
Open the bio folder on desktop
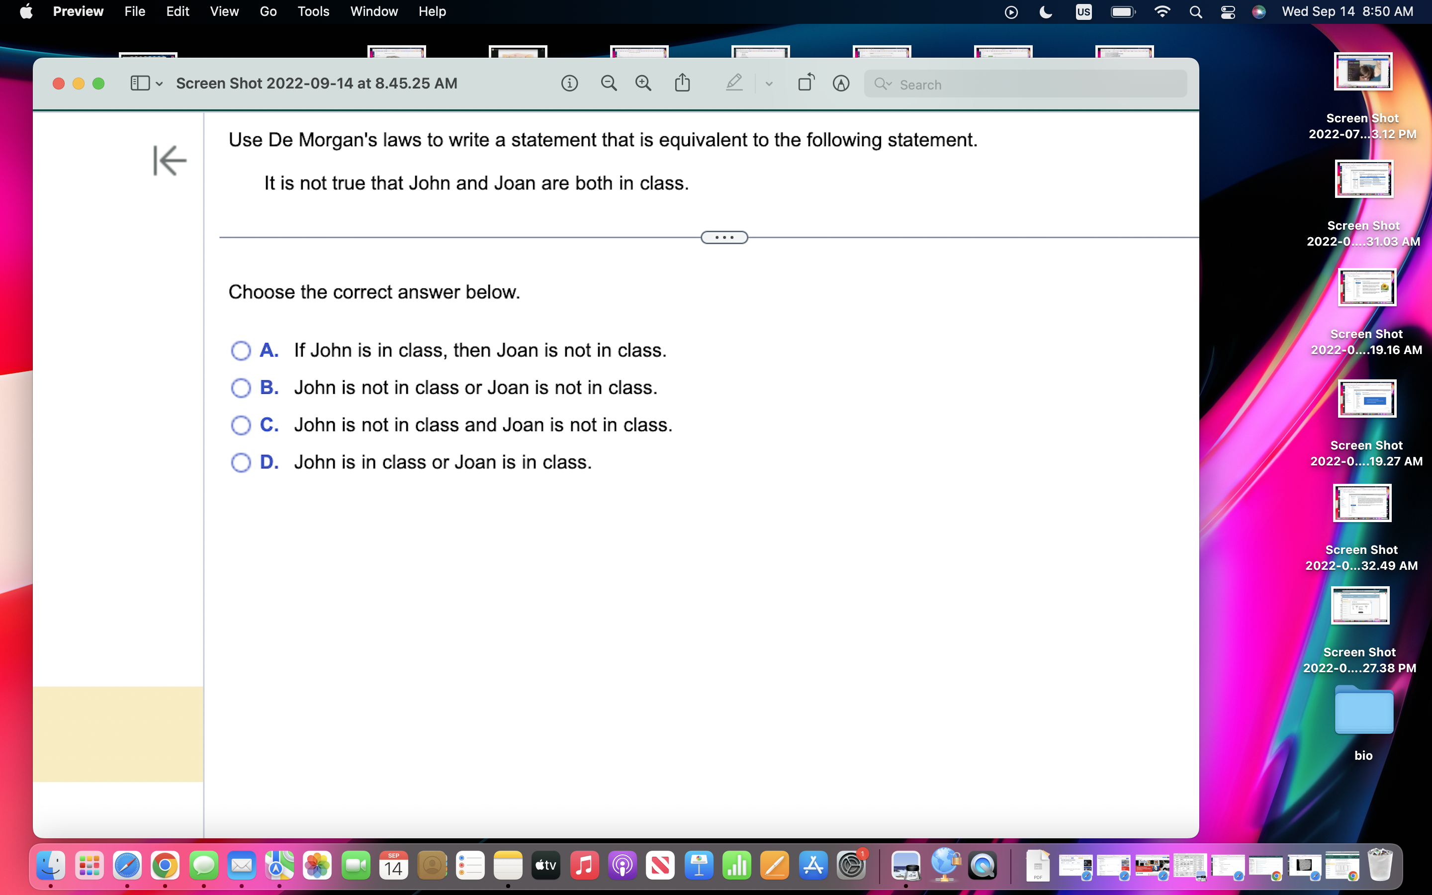pos(1363,712)
